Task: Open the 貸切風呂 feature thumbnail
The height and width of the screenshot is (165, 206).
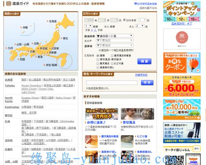Action: (x=137, y=114)
